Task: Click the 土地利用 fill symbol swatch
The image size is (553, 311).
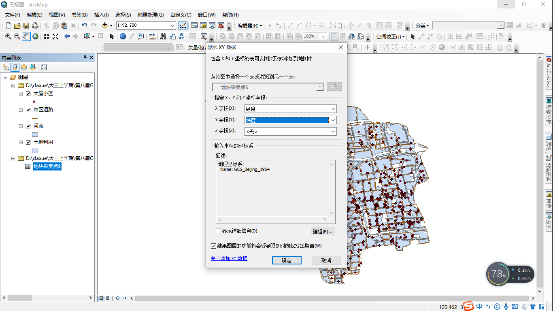Action: tap(35, 151)
